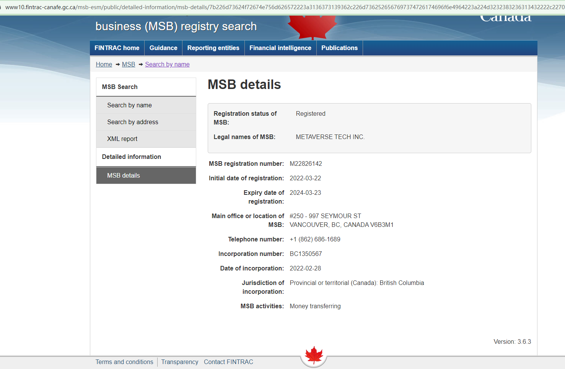The width and height of the screenshot is (565, 369).
Task: Follow the Home breadcrumb link
Action: point(104,65)
